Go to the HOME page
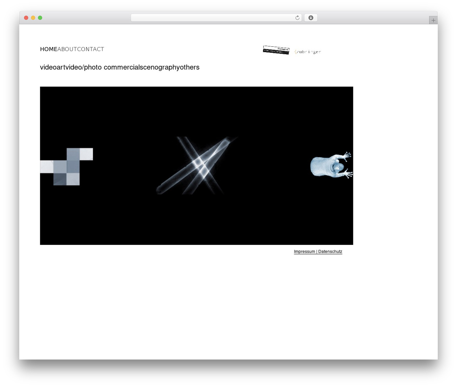Viewport: 457px width, 387px height. pos(49,49)
